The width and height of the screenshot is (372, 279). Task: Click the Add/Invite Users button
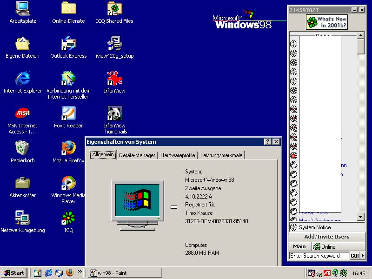326,237
